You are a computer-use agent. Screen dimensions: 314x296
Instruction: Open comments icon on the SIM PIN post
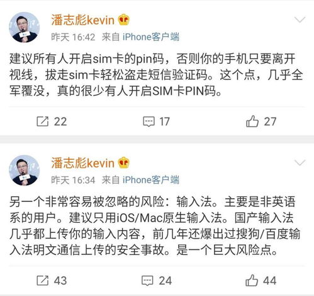[x=149, y=122]
